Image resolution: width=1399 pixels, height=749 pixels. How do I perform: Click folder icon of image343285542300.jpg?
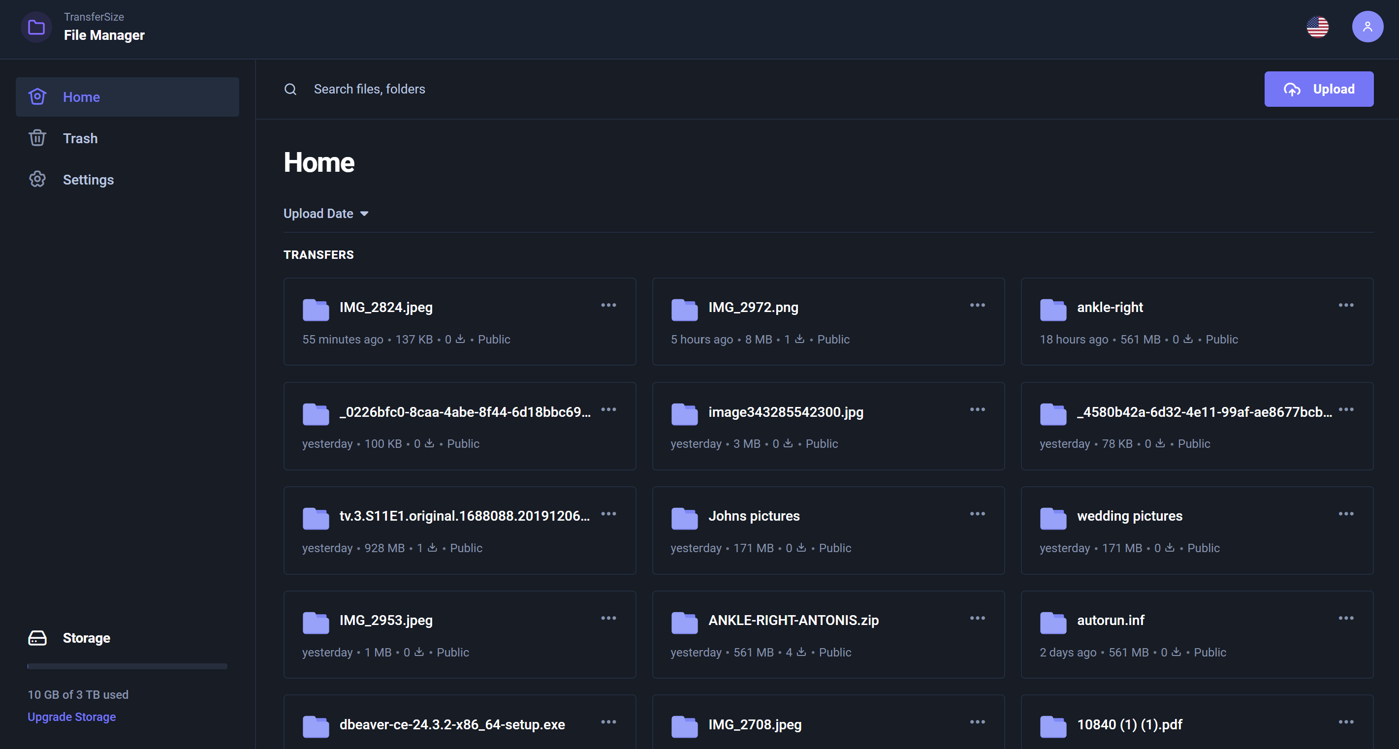click(x=684, y=413)
